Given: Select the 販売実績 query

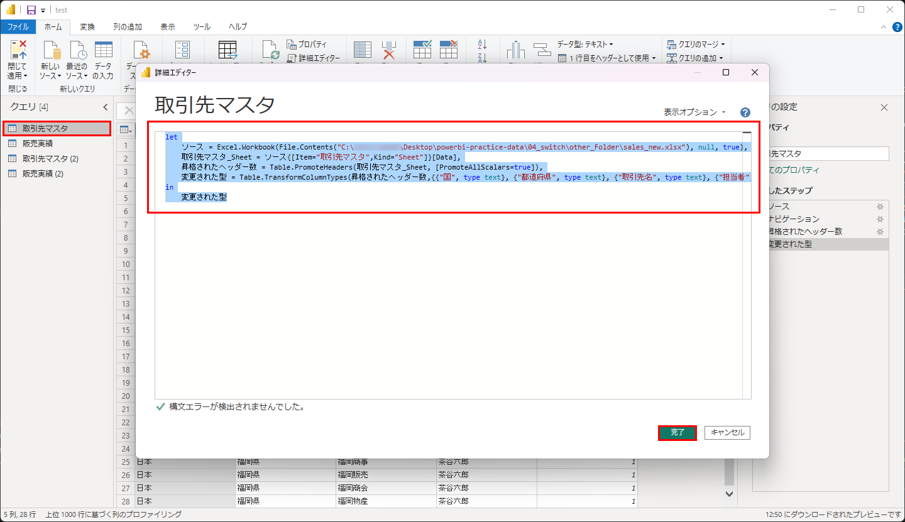Looking at the screenshot, I should click(x=57, y=143).
